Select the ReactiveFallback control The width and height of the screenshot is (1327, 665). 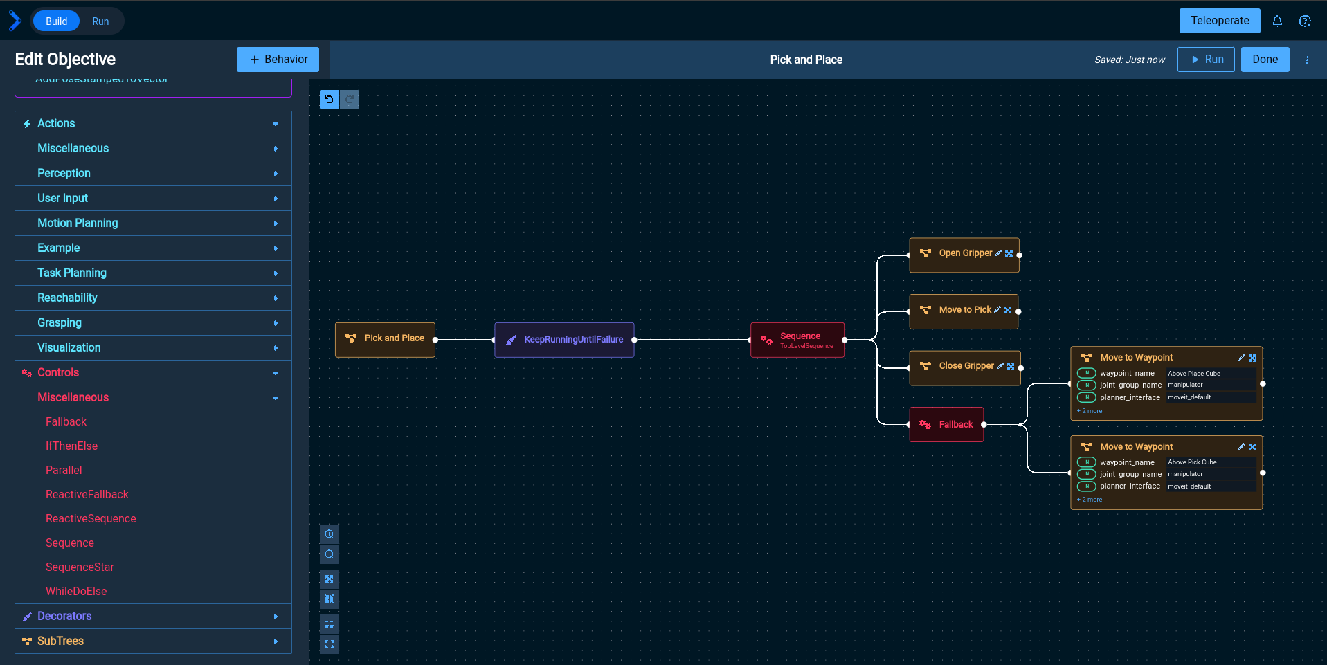point(87,495)
